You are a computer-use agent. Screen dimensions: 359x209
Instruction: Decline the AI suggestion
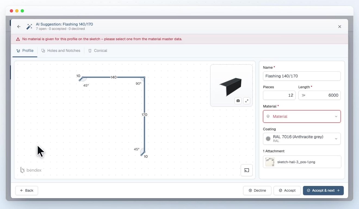pos(257,191)
